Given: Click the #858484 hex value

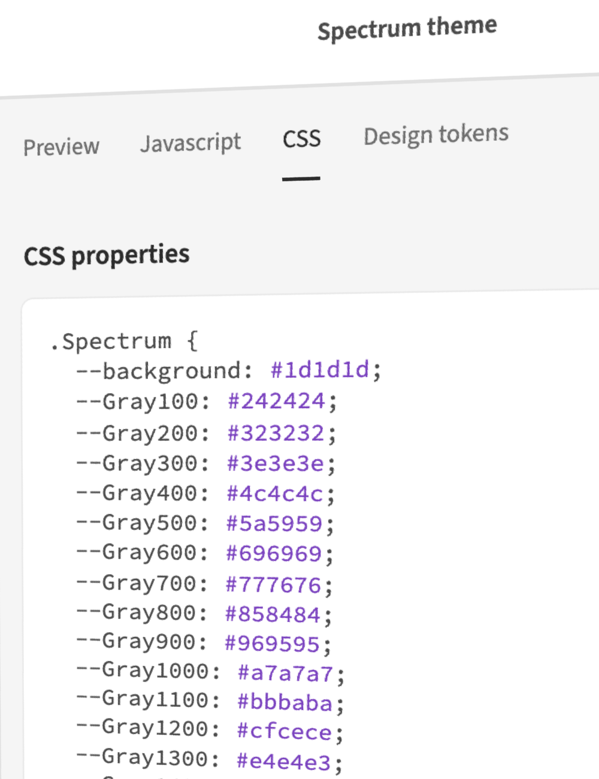Looking at the screenshot, I should click(273, 614).
